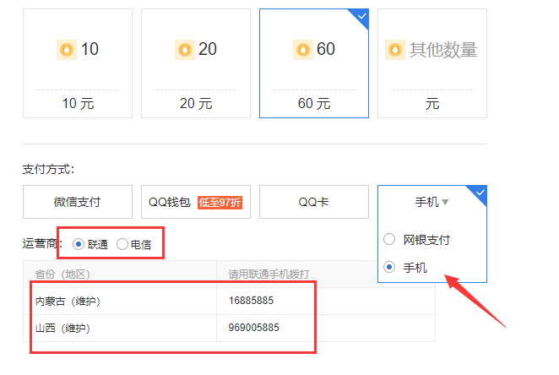The height and width of the screenshot is (375, 559).
Task: Click the 60 元 price label
Action: point(314,104)
